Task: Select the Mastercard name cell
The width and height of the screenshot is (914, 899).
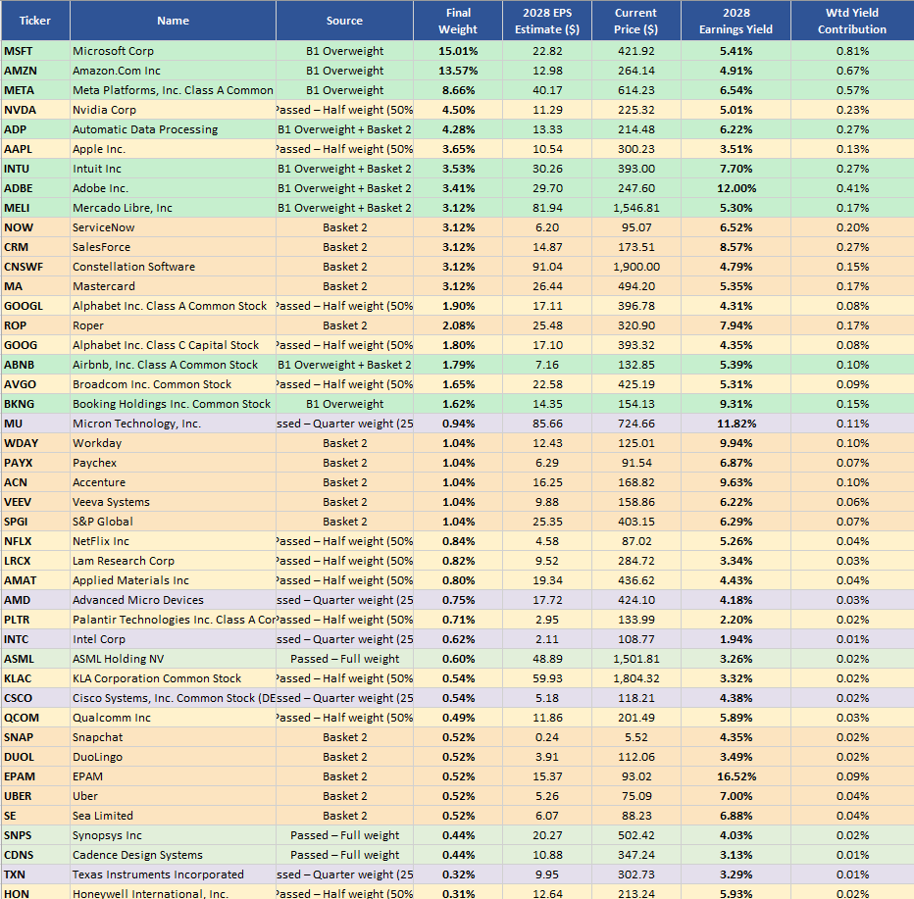Action: click(173, 286)
